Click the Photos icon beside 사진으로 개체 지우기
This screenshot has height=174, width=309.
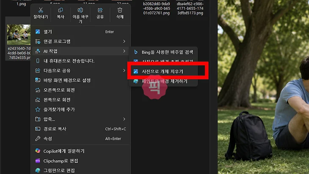[x=136, y=71]
